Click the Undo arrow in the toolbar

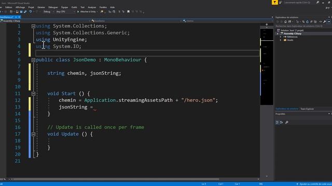pos(31,11)
